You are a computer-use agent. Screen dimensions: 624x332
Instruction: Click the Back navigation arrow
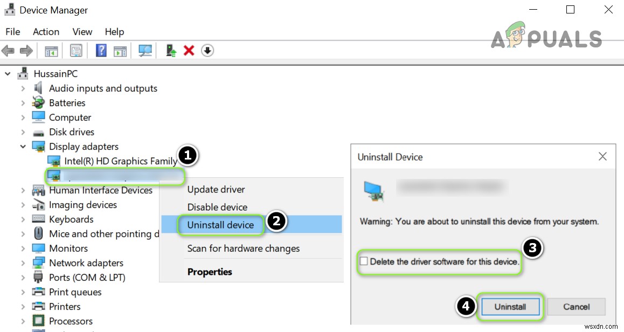click(x=8, y=50)
